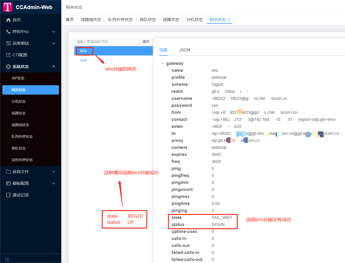
Task: Select the sun gateway in list
Action: point(83,60)
